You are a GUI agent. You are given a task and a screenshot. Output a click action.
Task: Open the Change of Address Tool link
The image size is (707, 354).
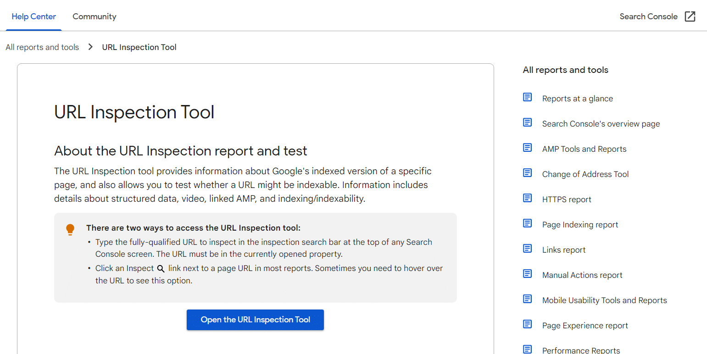pos(585,174)
